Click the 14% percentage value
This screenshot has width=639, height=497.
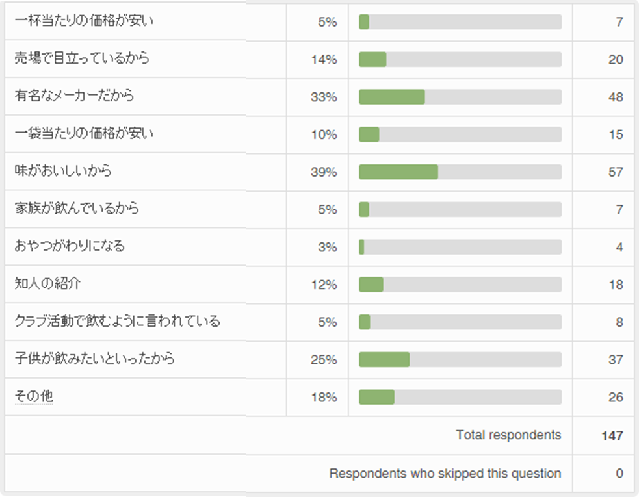pos(324,60)
